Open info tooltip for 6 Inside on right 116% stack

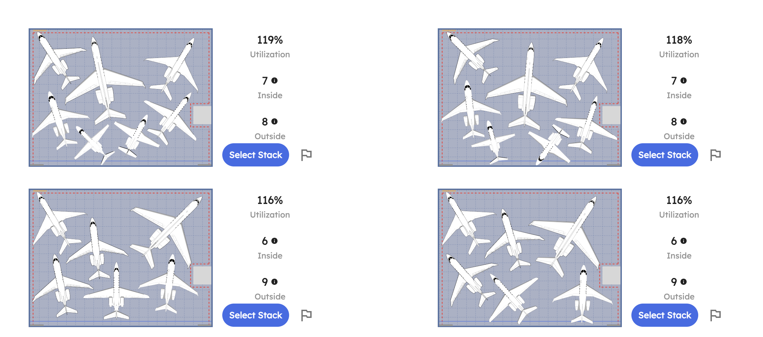click(684, 241)
